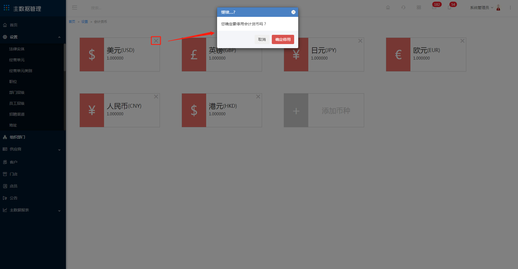This screenshot has height=269, width=518.
Task: Click the 设置 breadcrumb link
Action: (x=85, y=22)
